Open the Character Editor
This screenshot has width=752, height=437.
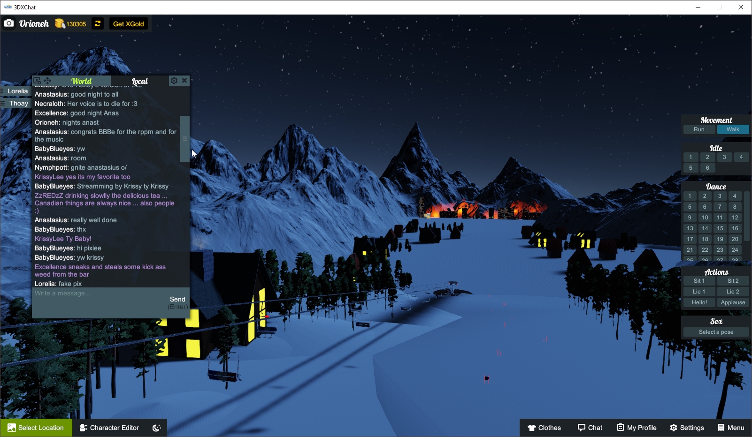pos(108,427)
